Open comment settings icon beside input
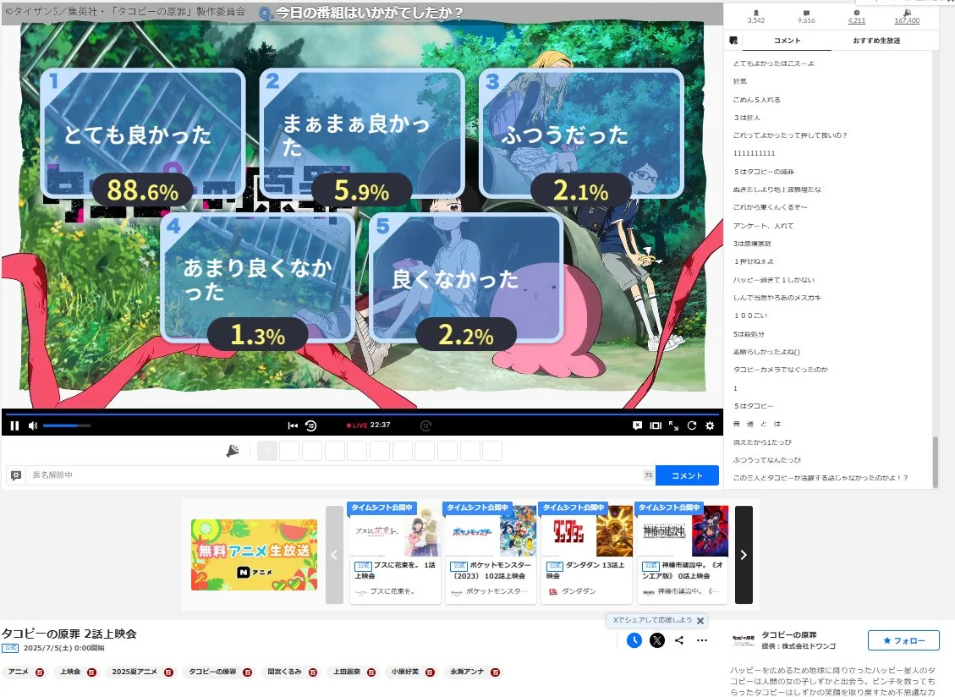Screen dimensions: 955x697 click(16, 475)
